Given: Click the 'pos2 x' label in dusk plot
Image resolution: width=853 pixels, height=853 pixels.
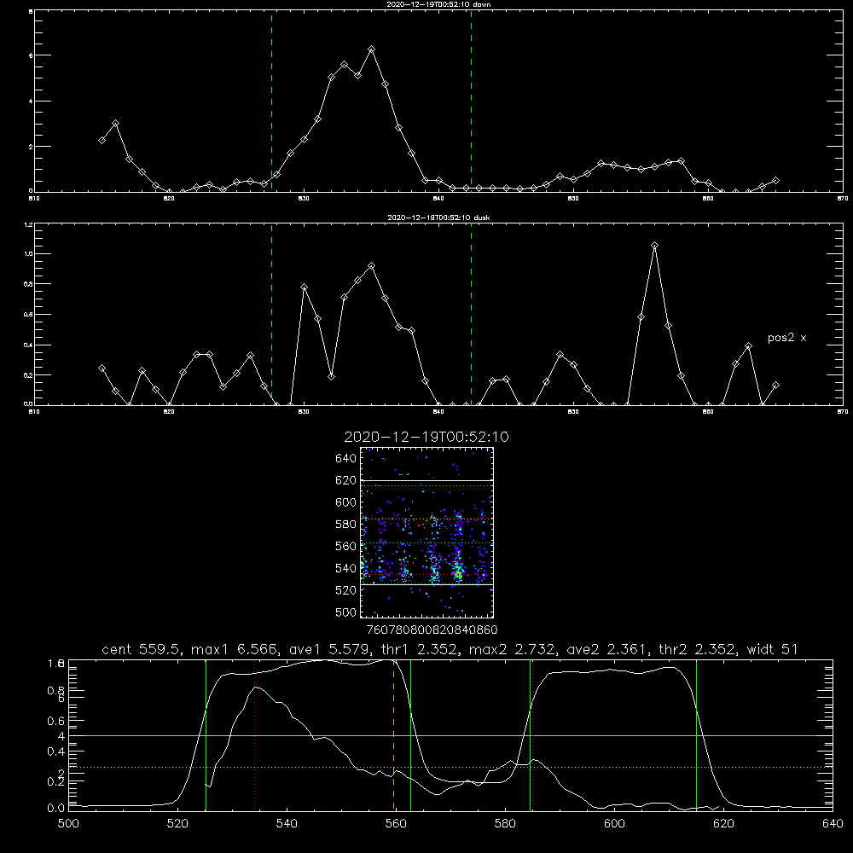Looking at the screenshot, I should pyautogui.click(x=786, y=338).
